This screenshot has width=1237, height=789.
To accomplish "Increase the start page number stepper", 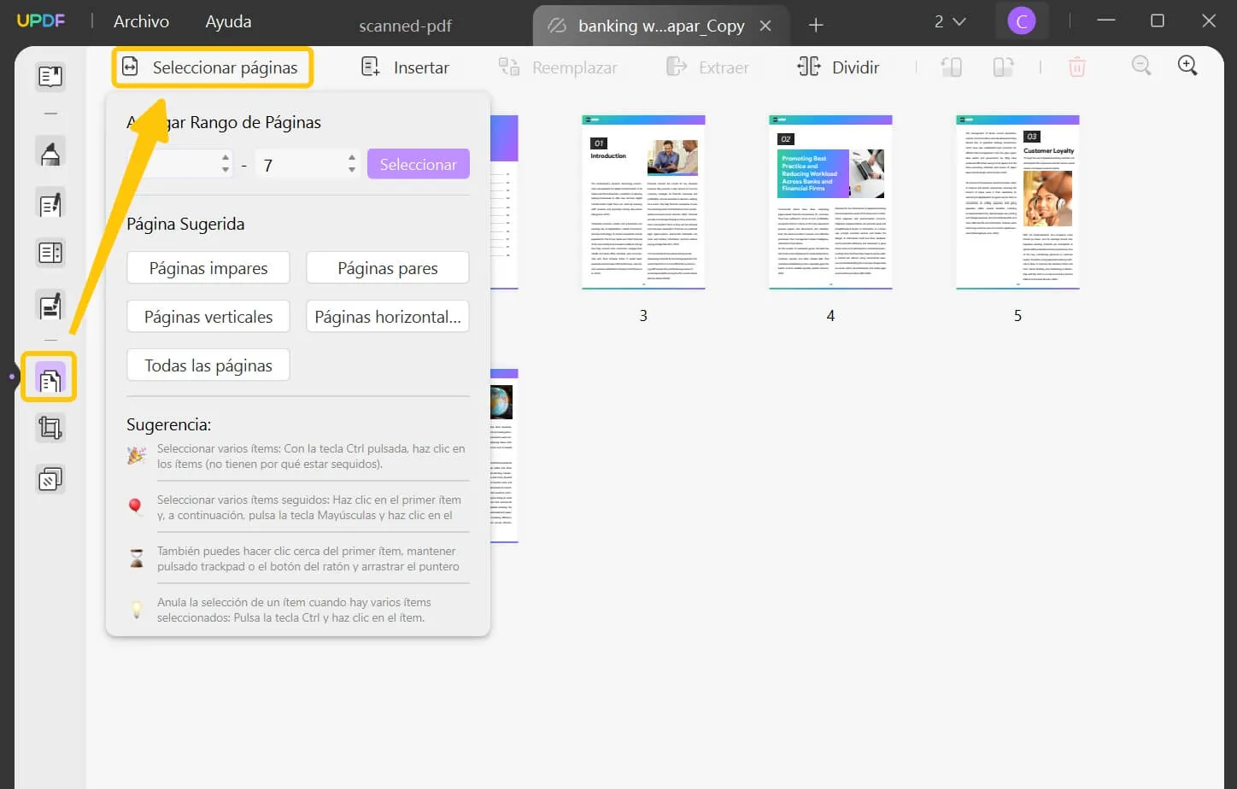I will tap(226, 157).
